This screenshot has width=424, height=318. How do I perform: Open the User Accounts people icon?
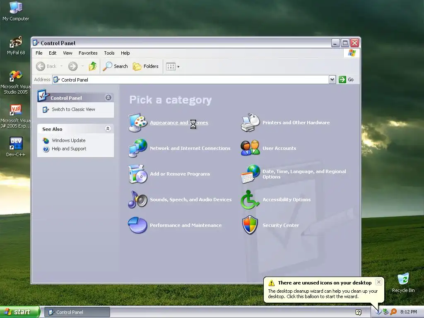[250, 148]
